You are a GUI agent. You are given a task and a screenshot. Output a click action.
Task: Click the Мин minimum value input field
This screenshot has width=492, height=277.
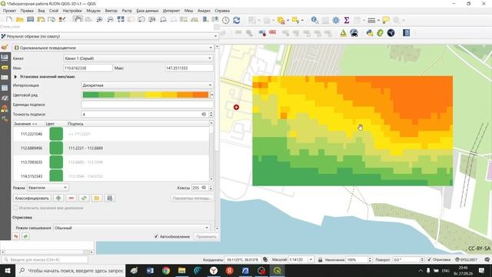click(x=88, y=68)
